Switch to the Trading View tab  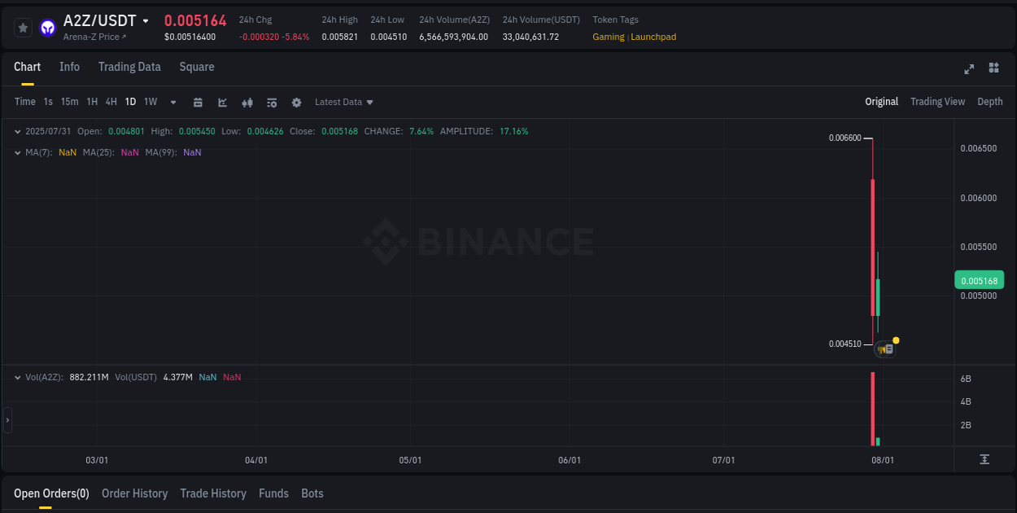[937, 102]
